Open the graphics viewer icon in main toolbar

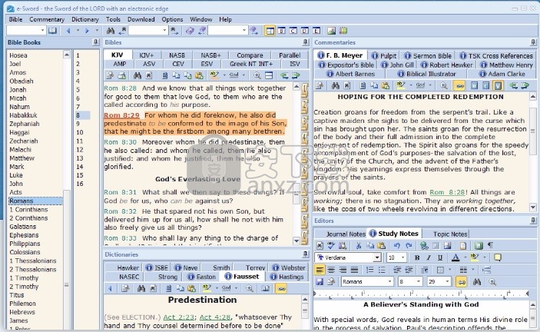coord(332,31)
